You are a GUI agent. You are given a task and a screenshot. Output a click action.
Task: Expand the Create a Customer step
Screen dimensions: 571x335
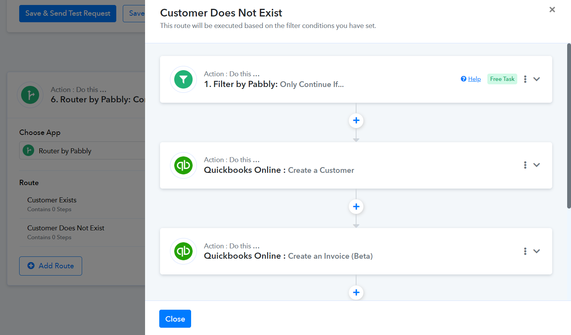click(x=536, y=165)
